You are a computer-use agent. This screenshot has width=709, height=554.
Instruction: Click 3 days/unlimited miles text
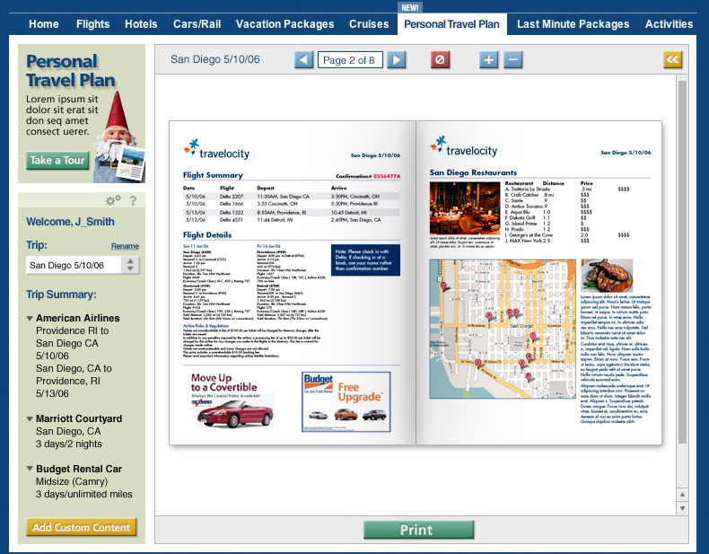pyautogui.click(x=84, y=495)
